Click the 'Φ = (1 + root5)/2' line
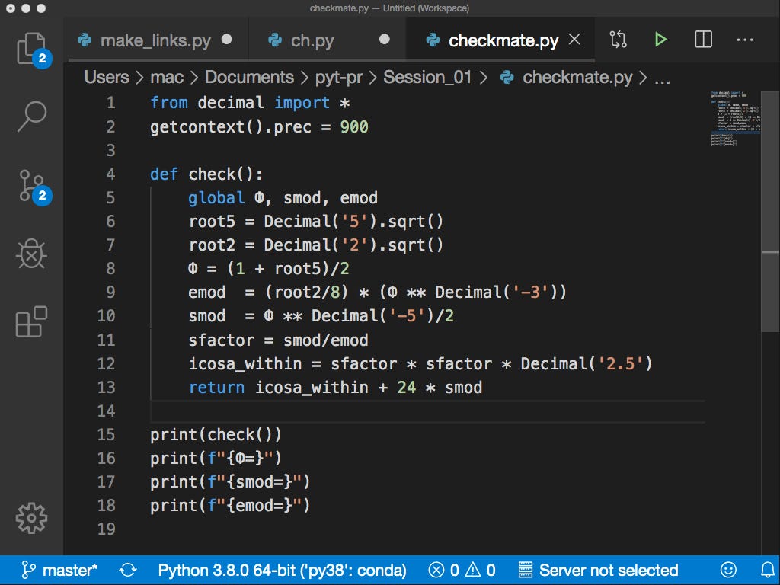Screen dimensions: 780x585 269,269
